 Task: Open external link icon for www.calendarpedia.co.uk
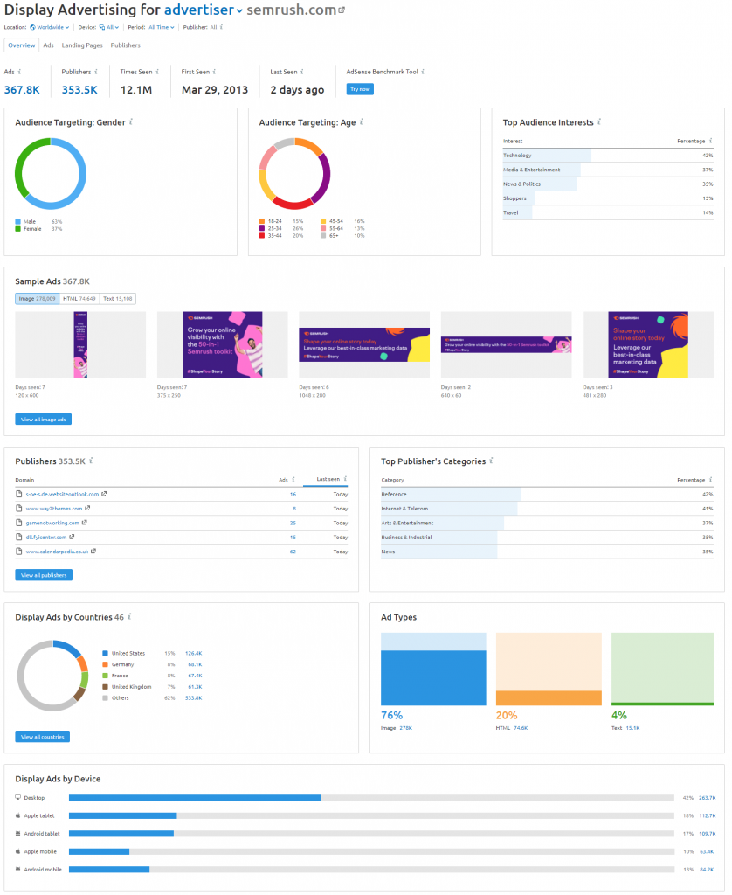coord(93,551)
